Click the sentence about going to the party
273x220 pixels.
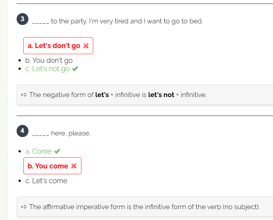tap(118, 21)
